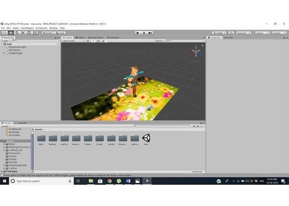The width and height of the screenshot is (289, 206).
Task: Open the Sounds folder thumbnail
Action: (111, 138)
